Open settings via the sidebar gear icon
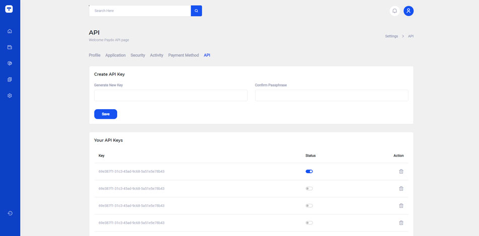Screen dimensions: 479x236 (x=10, y=96)
